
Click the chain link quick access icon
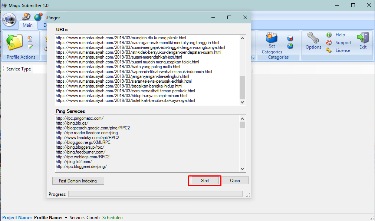pyautogui.click(x=26, y=17)
